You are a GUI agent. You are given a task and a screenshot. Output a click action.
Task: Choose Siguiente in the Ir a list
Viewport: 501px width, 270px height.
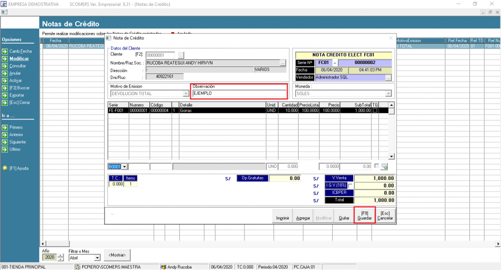tap(18, 142)
